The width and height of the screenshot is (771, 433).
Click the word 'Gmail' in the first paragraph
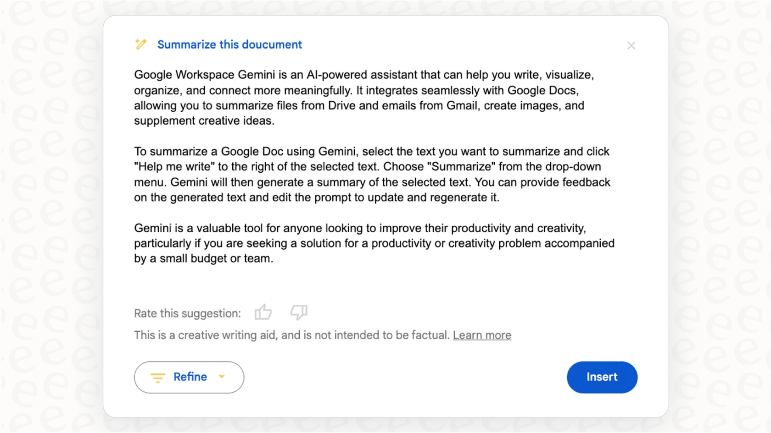461,106
